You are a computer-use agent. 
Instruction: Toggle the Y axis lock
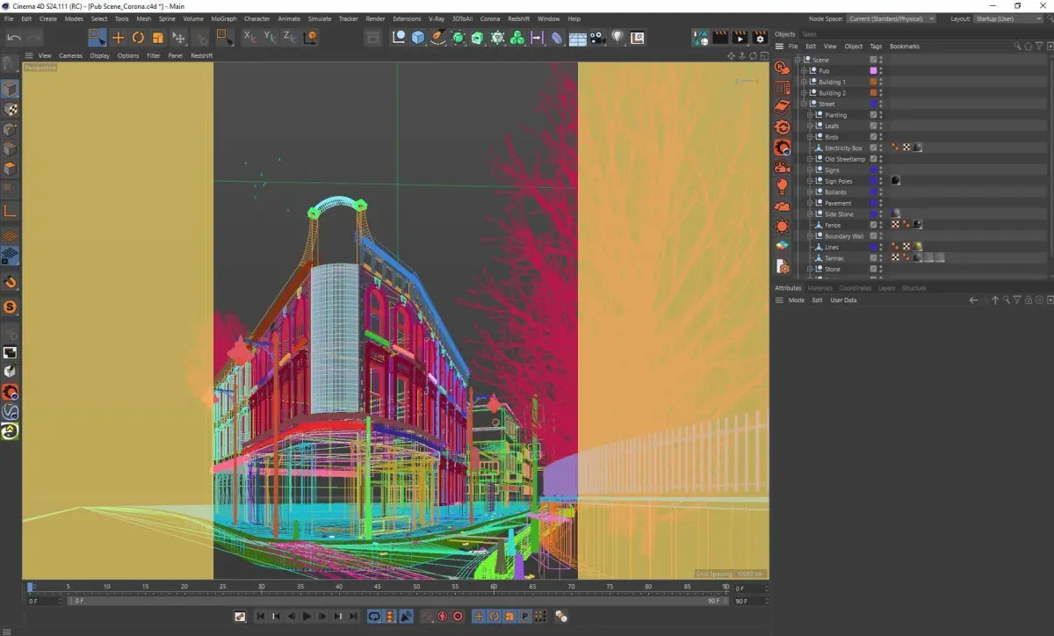click(269, 37)
